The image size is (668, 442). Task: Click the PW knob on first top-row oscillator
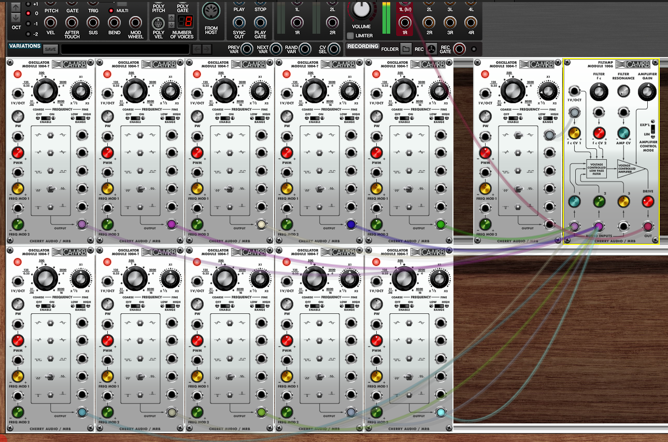click(x=18, y=116)
